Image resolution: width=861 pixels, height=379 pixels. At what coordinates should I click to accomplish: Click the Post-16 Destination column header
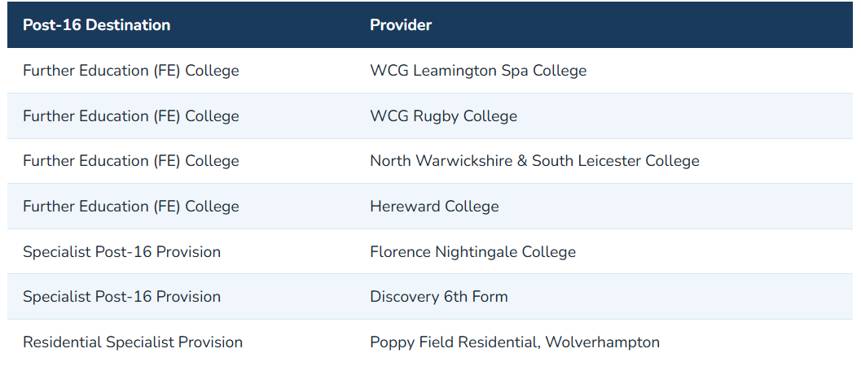tap(96, 25)
